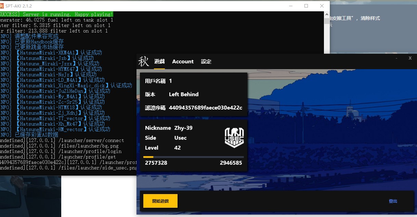Image resolution: width=417 pixels, height=217 pixels.
Task: Click the 已更新Handbook缓存 console line
Action: [32, 42]
